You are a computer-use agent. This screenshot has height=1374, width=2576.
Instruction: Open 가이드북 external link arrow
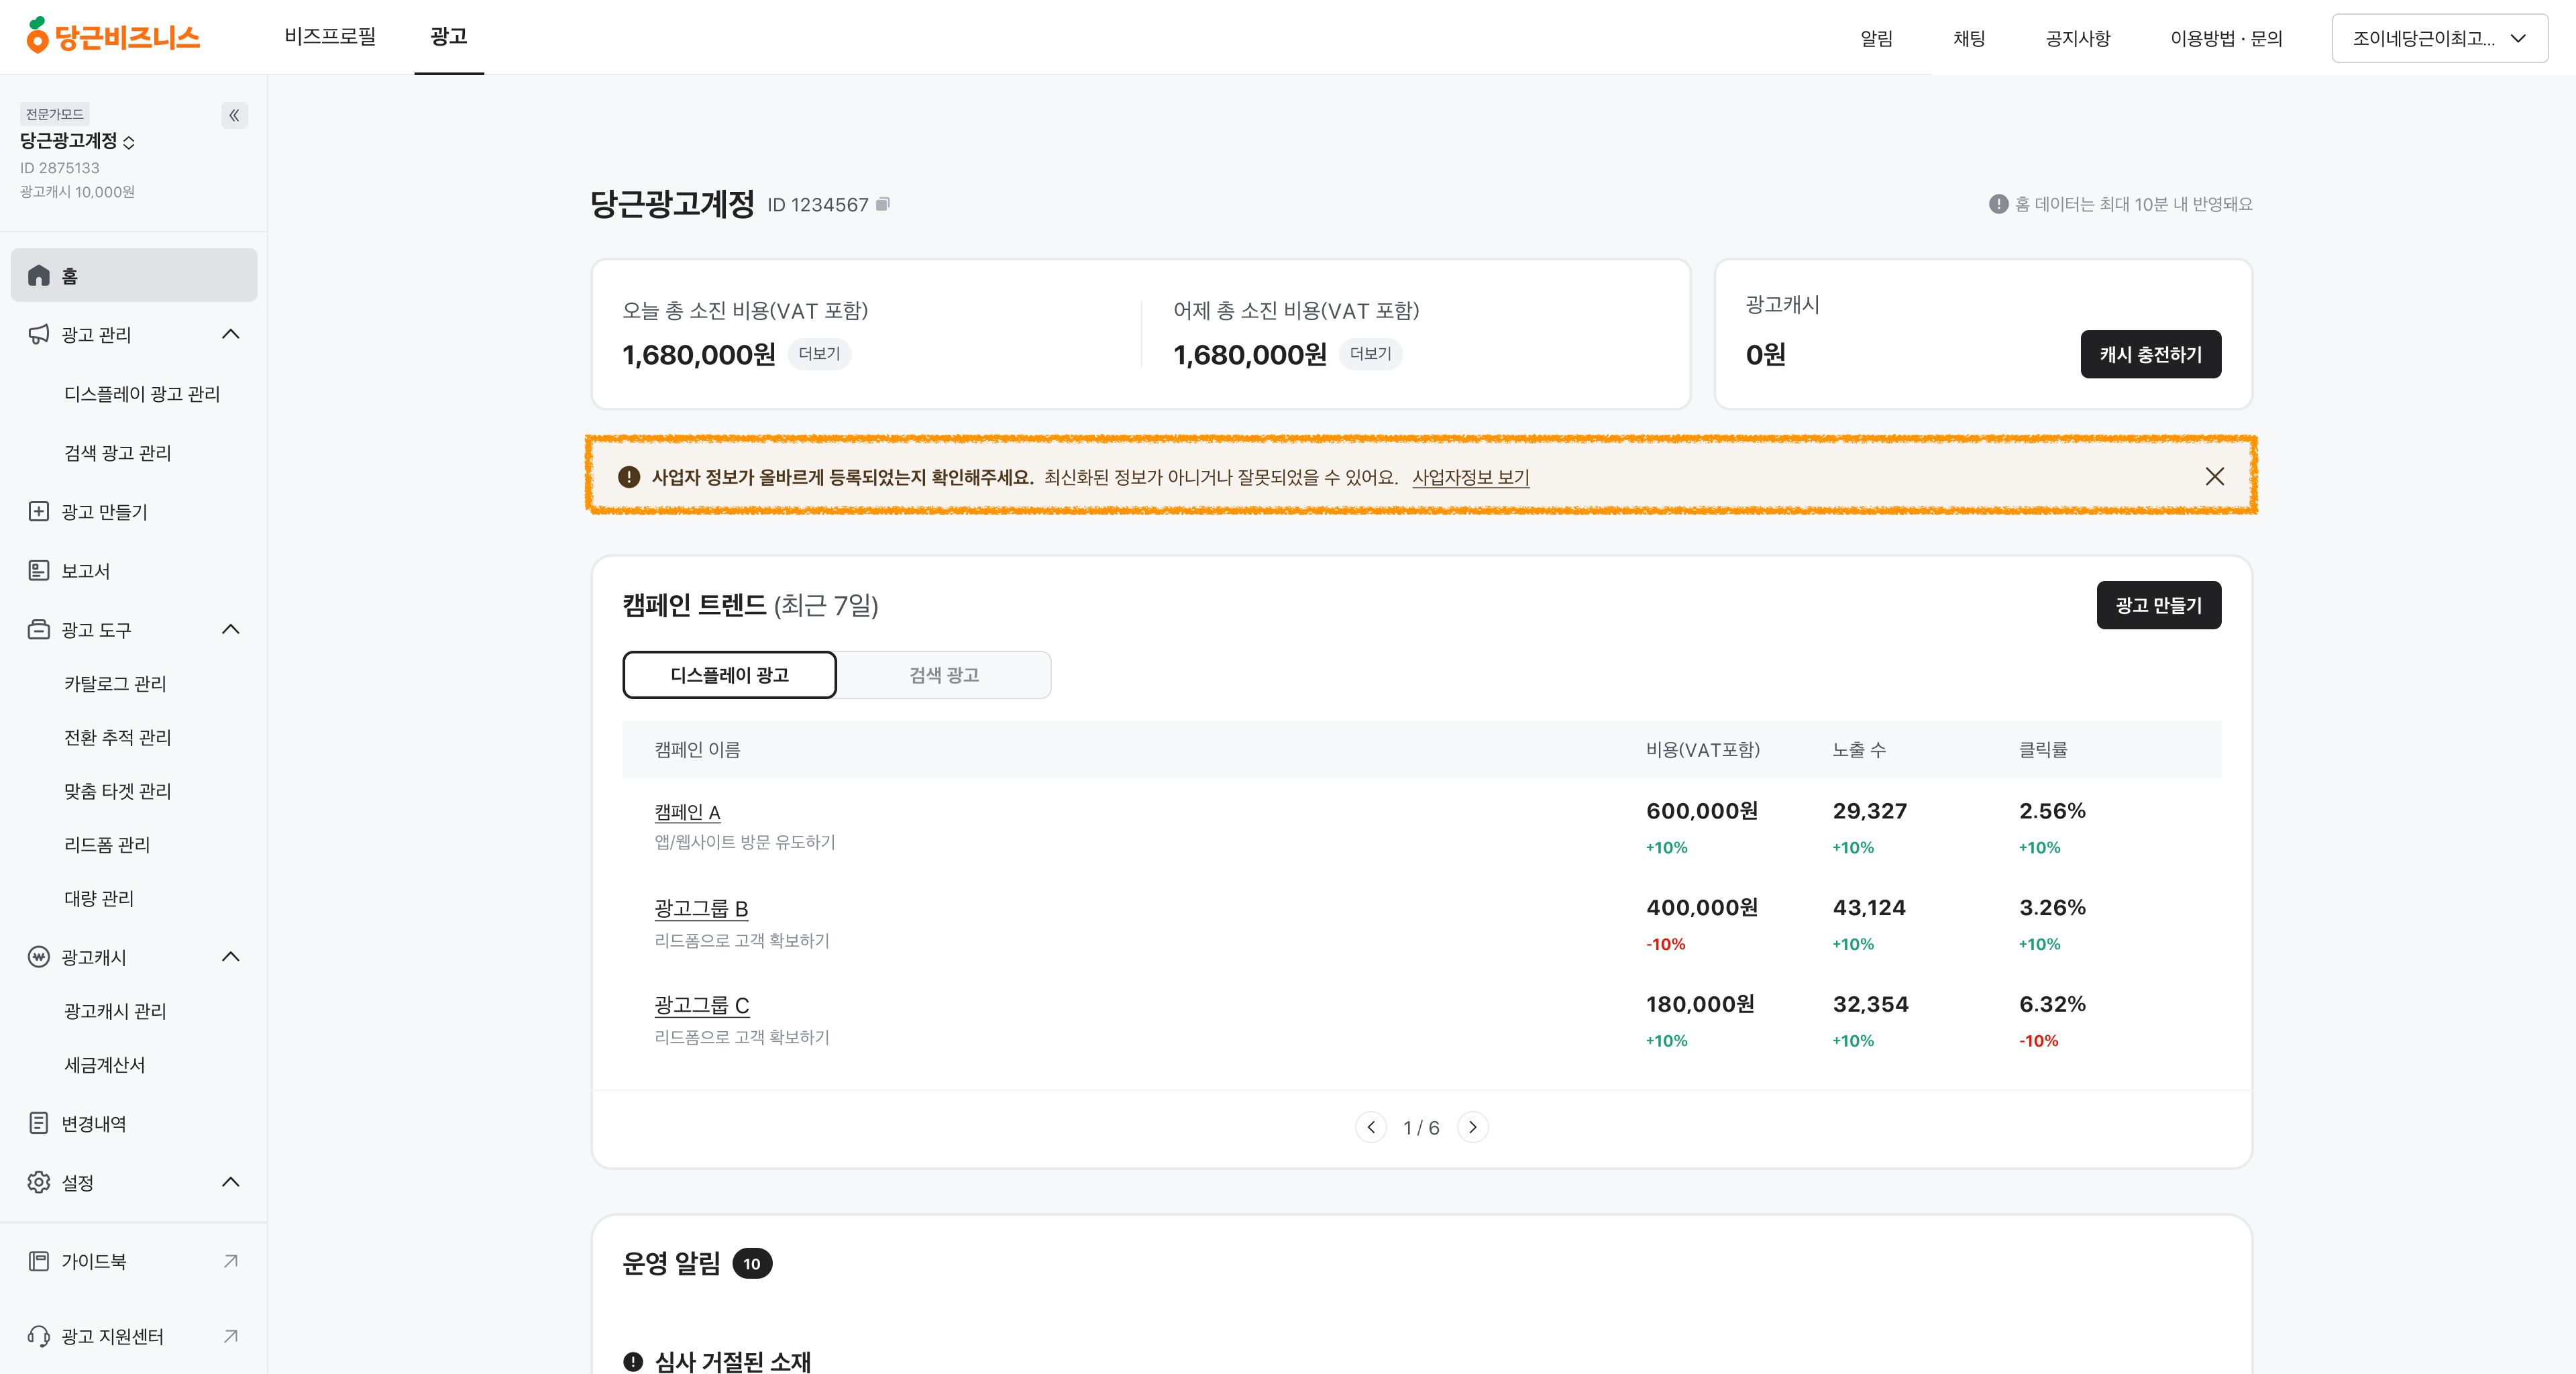(x=231, y=1261)
